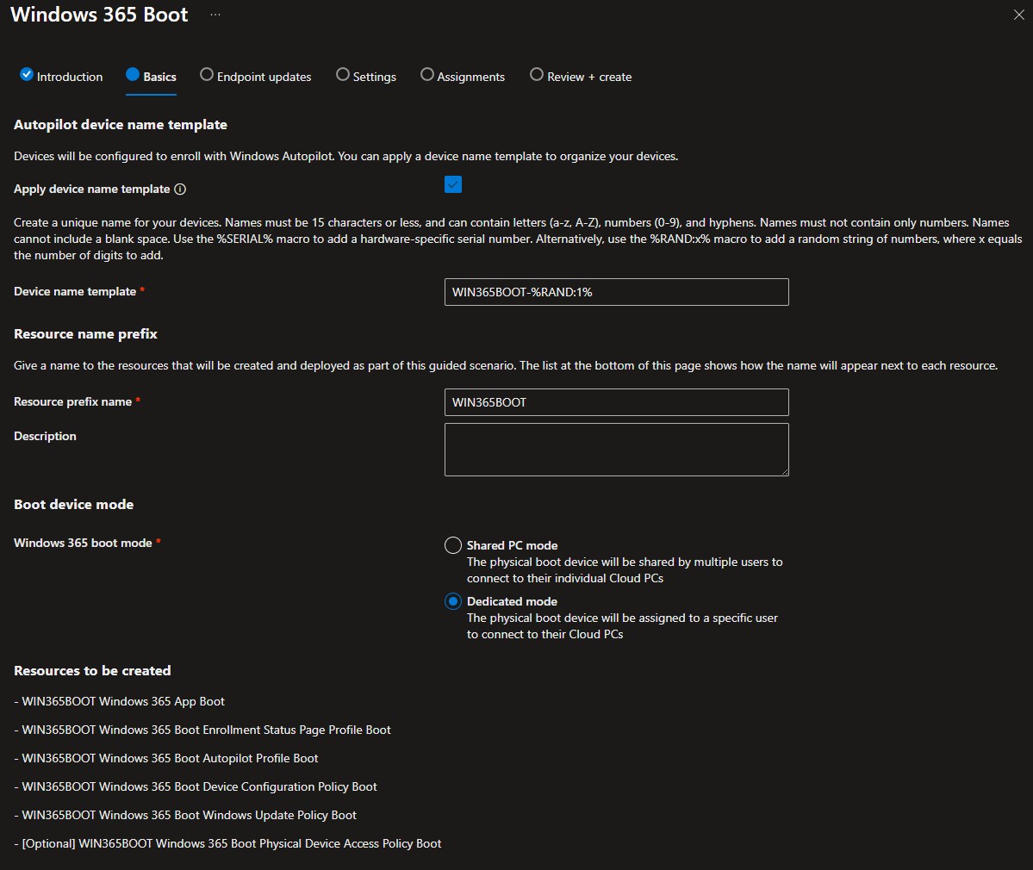Click the Settings step circle icon
Image resolution: width=1033 pixels, height=870 pixels.
tap(343, 75)
